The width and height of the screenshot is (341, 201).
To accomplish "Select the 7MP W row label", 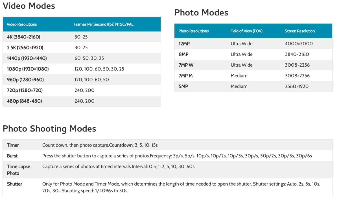I will tap(186, 65).
